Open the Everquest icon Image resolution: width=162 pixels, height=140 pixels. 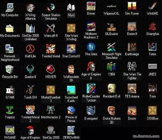coord(91,111)
